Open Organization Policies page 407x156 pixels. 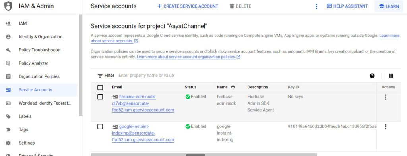click(39, 76)
